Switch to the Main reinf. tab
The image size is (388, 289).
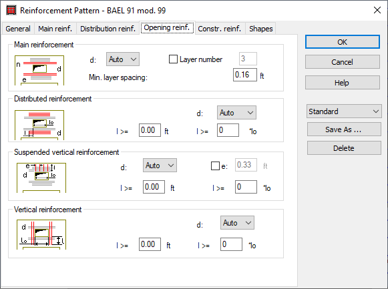pos(55,29)
